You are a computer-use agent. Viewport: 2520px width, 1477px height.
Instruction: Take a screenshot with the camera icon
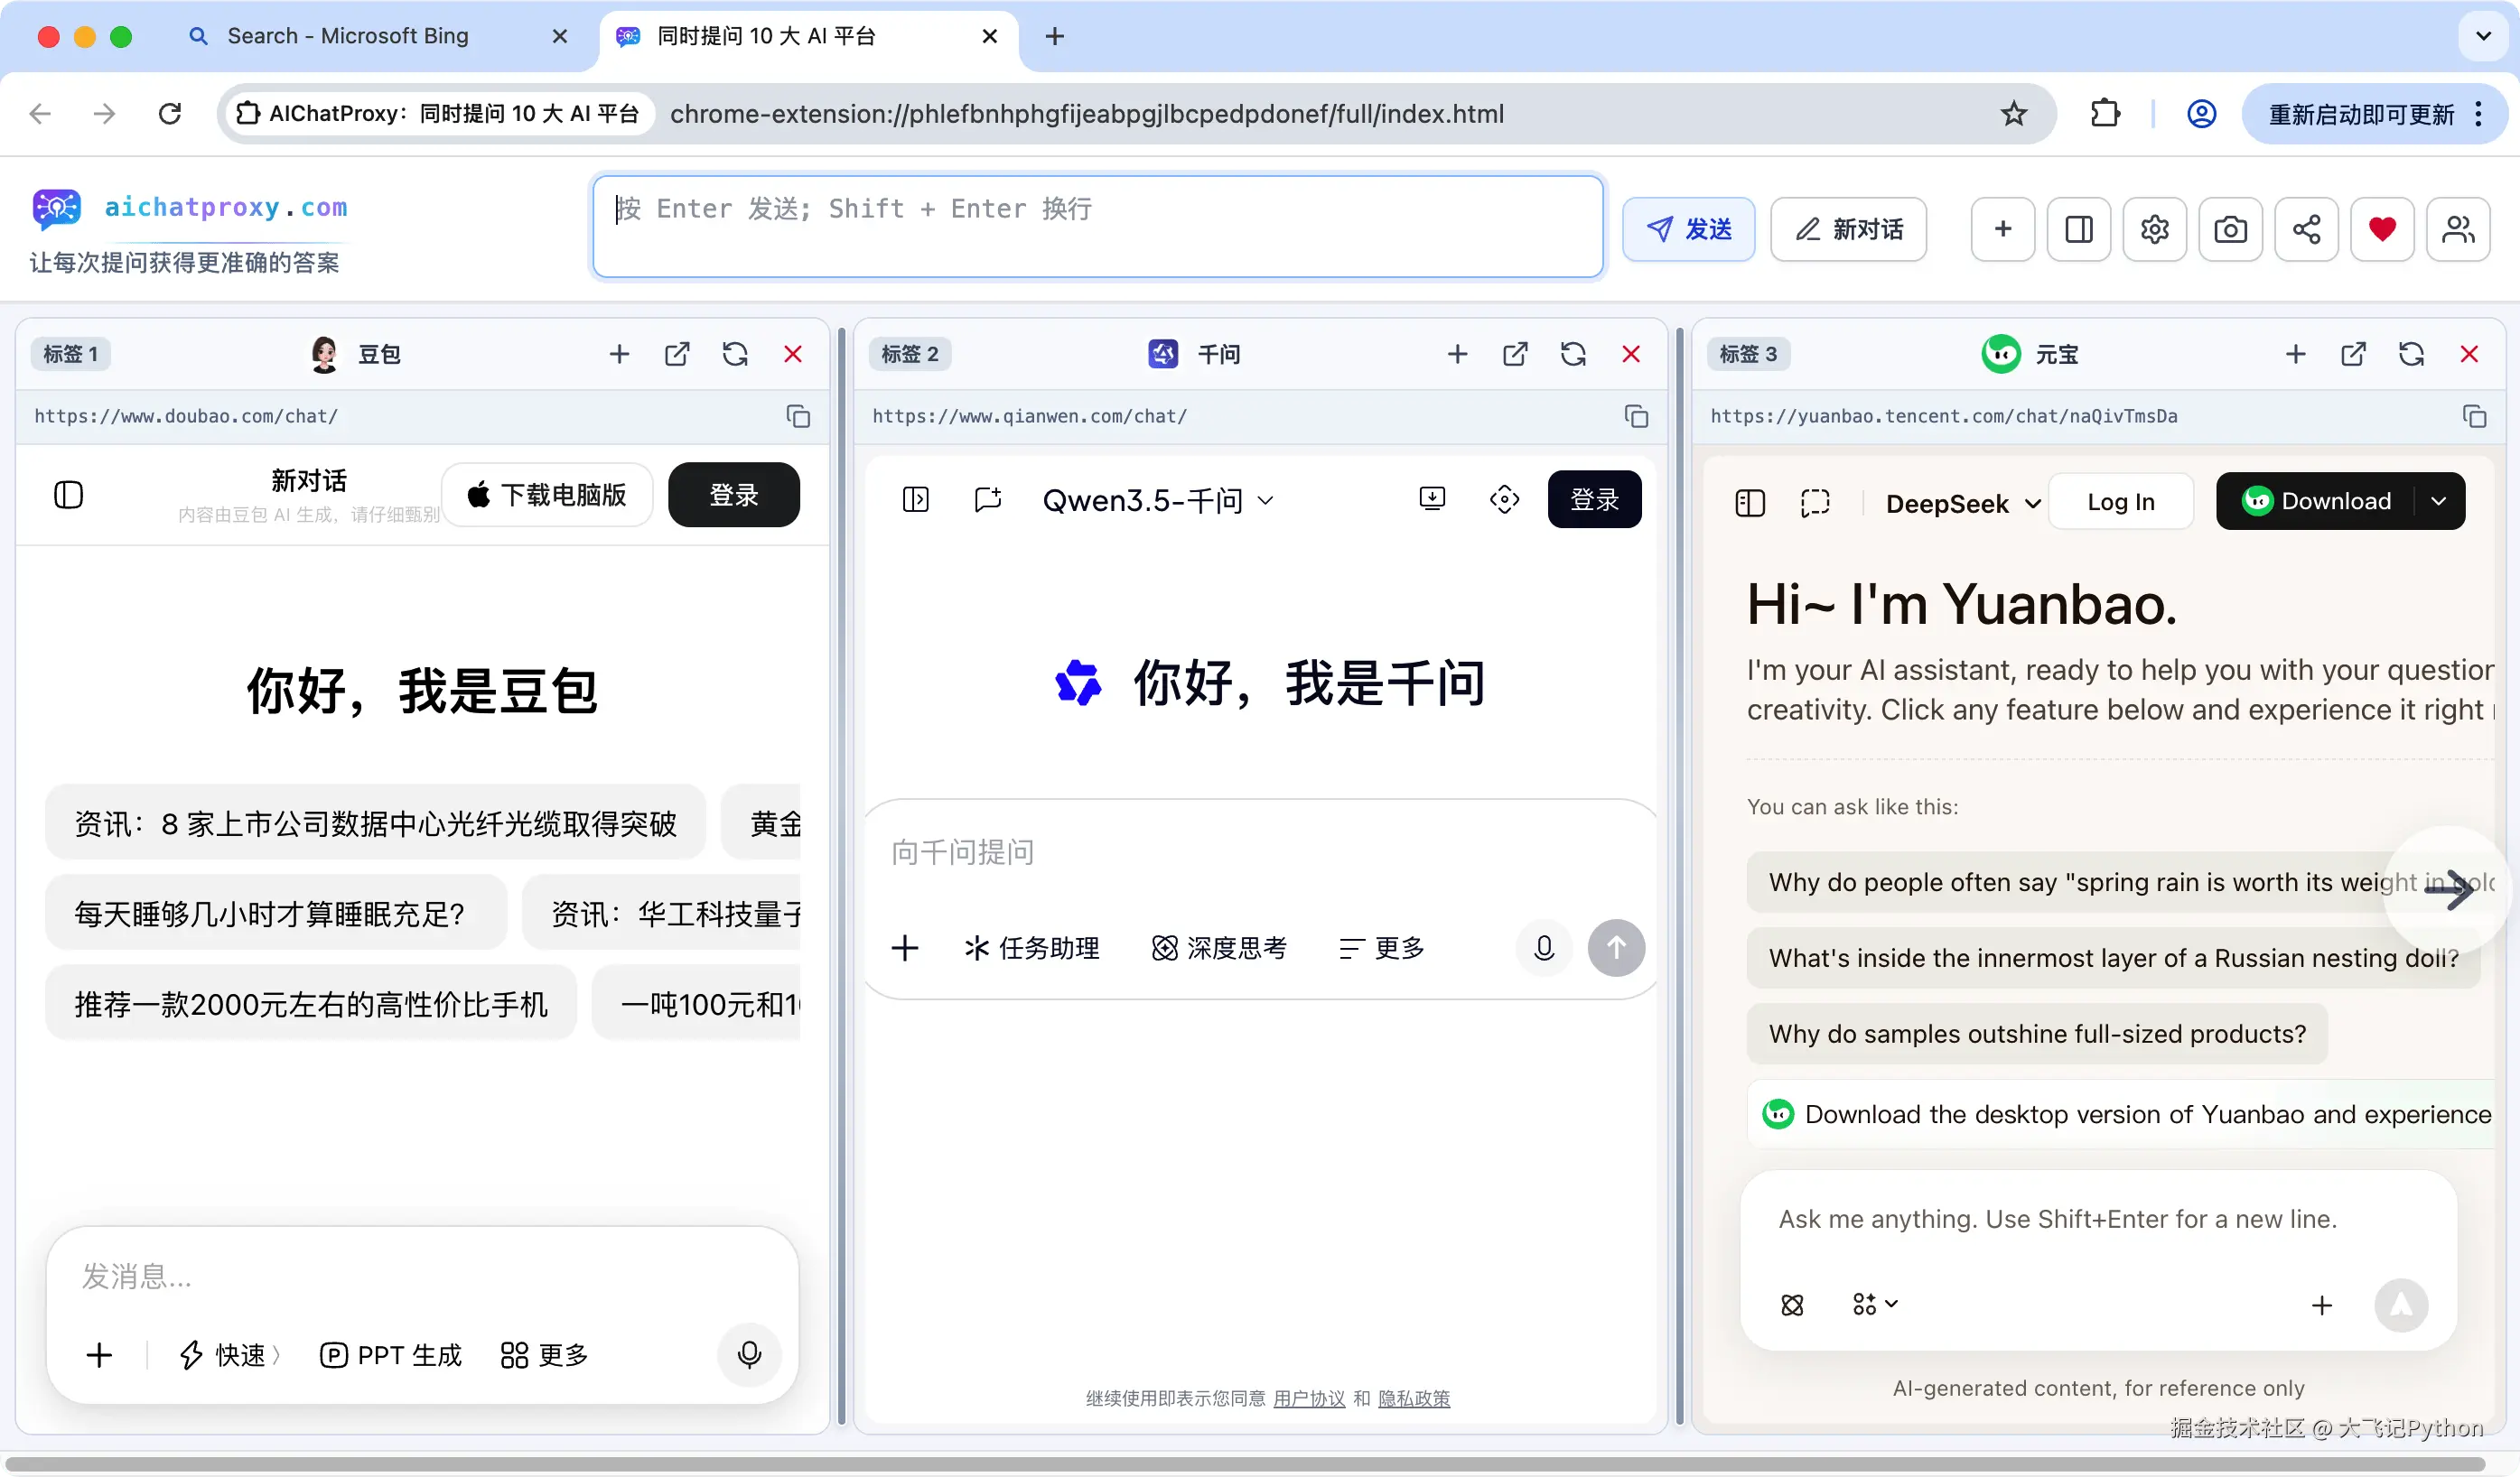pos(2230,228)
